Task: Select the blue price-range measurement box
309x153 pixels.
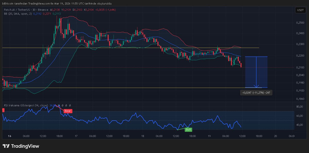Action: pyautogui.click(x=256, y=72)
